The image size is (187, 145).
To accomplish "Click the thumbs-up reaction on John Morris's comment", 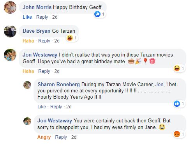I will [x=100, y=14].
